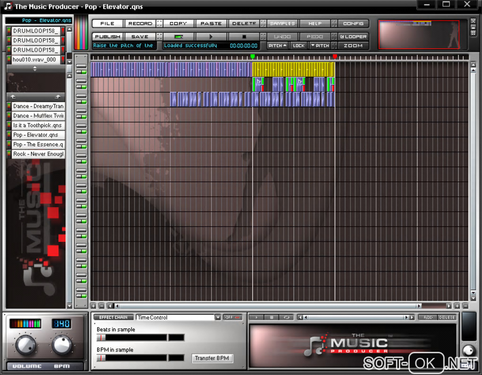482x375 pixels.
Task: Open the Time Control effect dropdown arrow
Action: pos(218,317)
